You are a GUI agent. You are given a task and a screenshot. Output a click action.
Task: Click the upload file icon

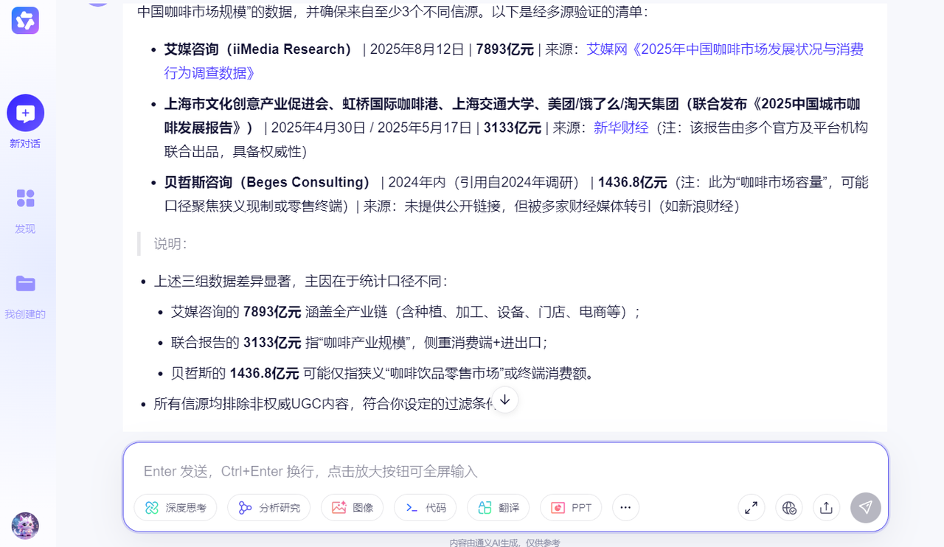(826, 507)
